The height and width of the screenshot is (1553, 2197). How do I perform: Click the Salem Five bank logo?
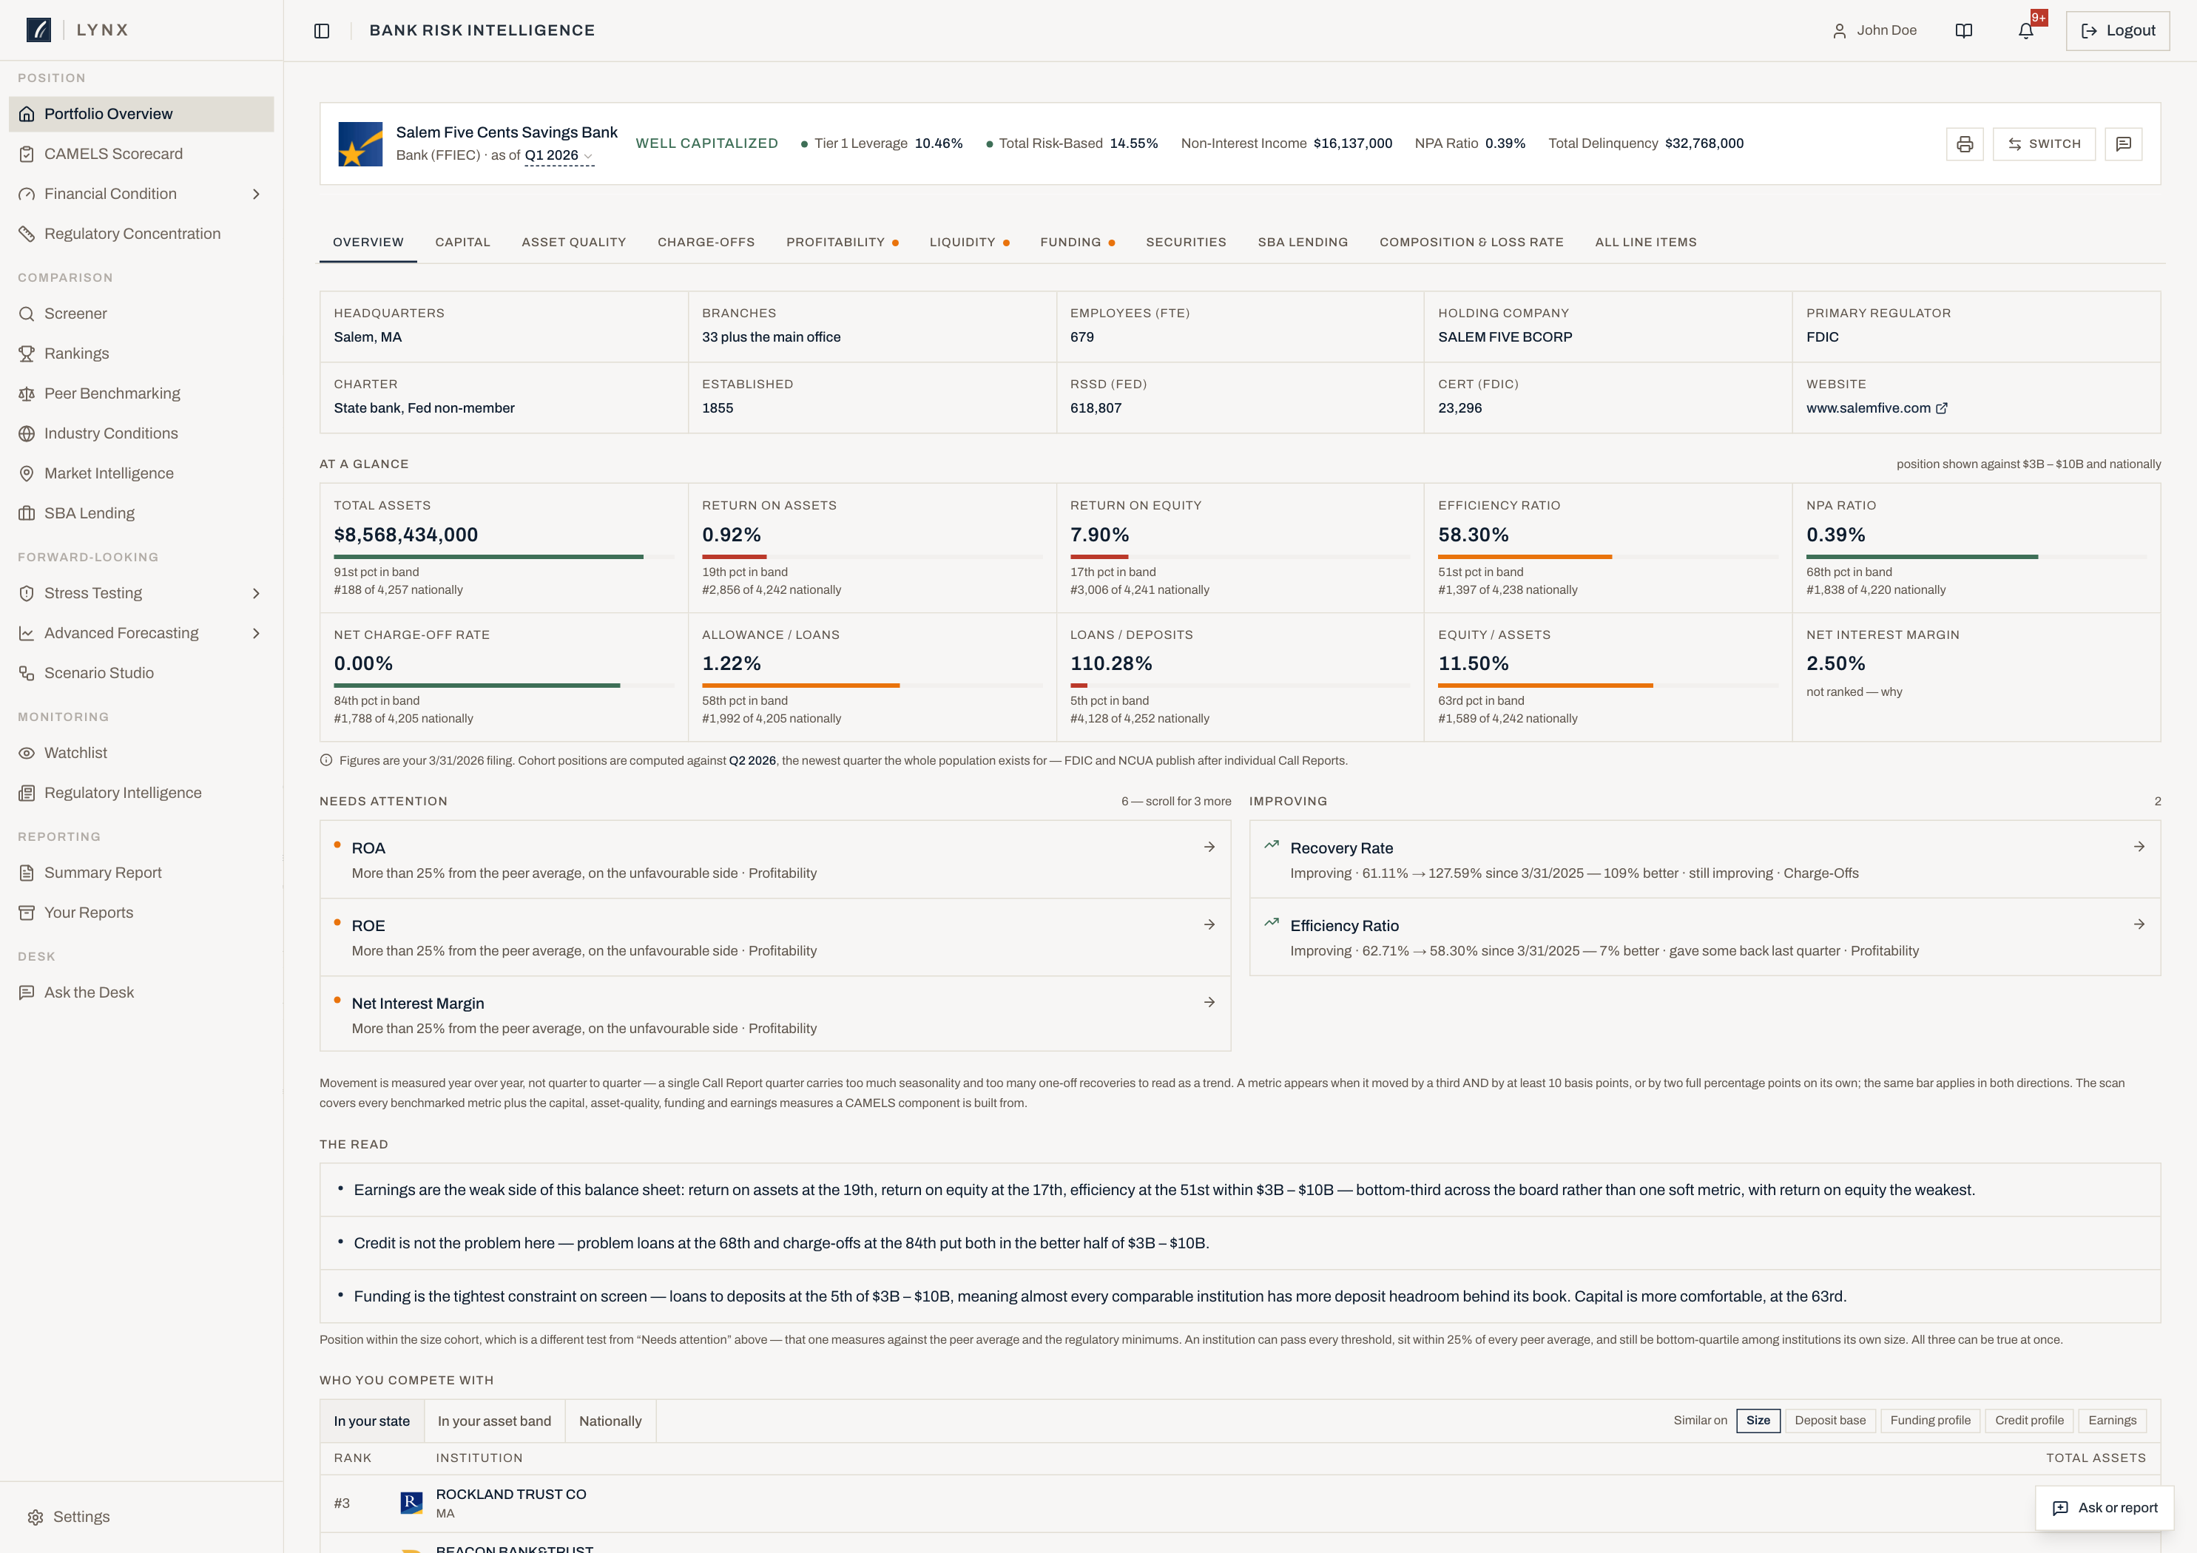click(361, 143)
